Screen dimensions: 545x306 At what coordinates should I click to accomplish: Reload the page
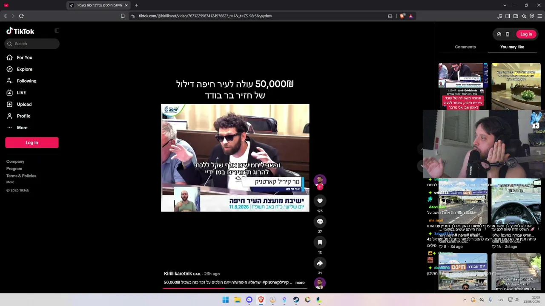21,16
